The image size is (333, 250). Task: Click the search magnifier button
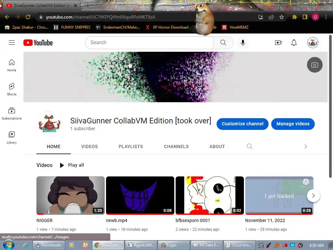pyautogui.click(x=223, y=43)
